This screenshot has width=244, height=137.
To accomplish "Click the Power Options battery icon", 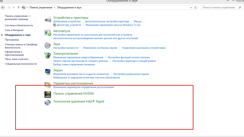I will (48, 55).
